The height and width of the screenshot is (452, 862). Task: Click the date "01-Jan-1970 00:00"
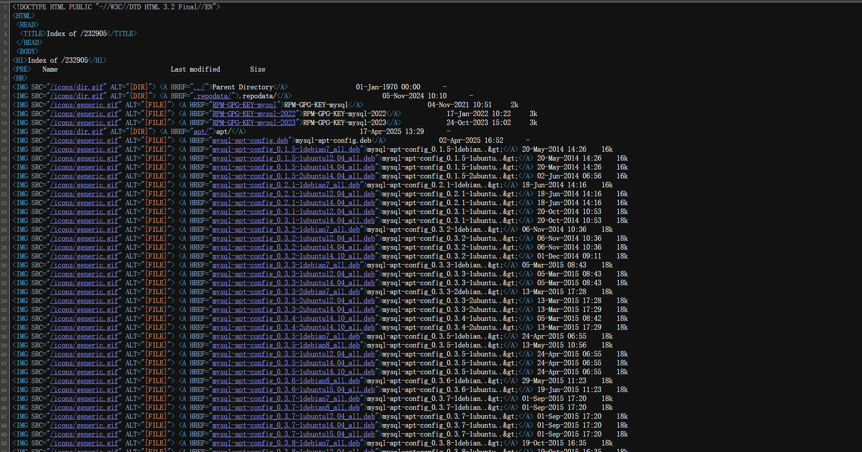coord(388,87)
